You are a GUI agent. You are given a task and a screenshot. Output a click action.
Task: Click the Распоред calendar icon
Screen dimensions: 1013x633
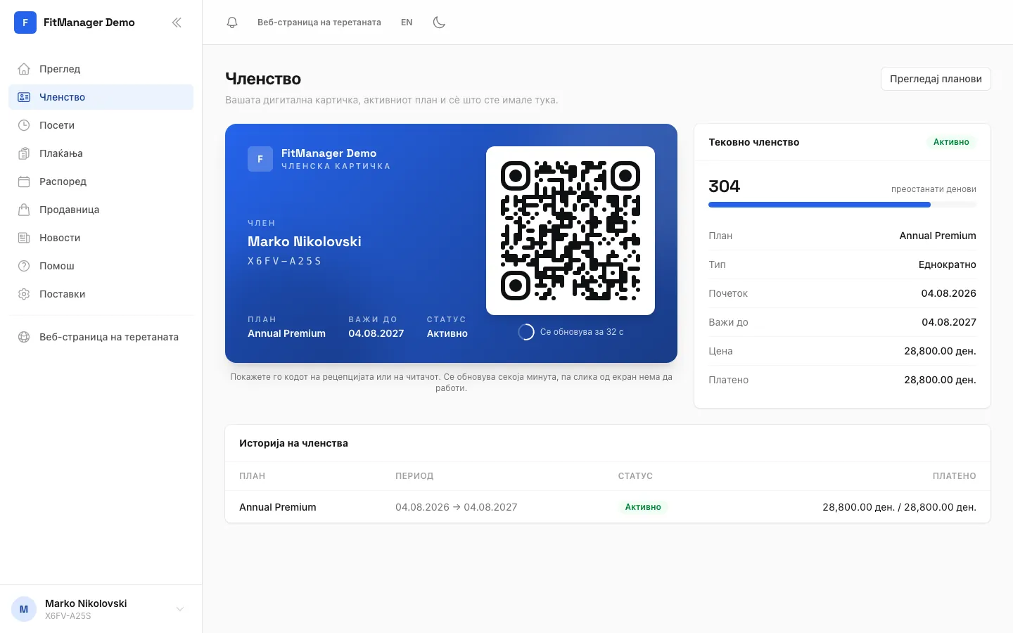coord(24,181)
